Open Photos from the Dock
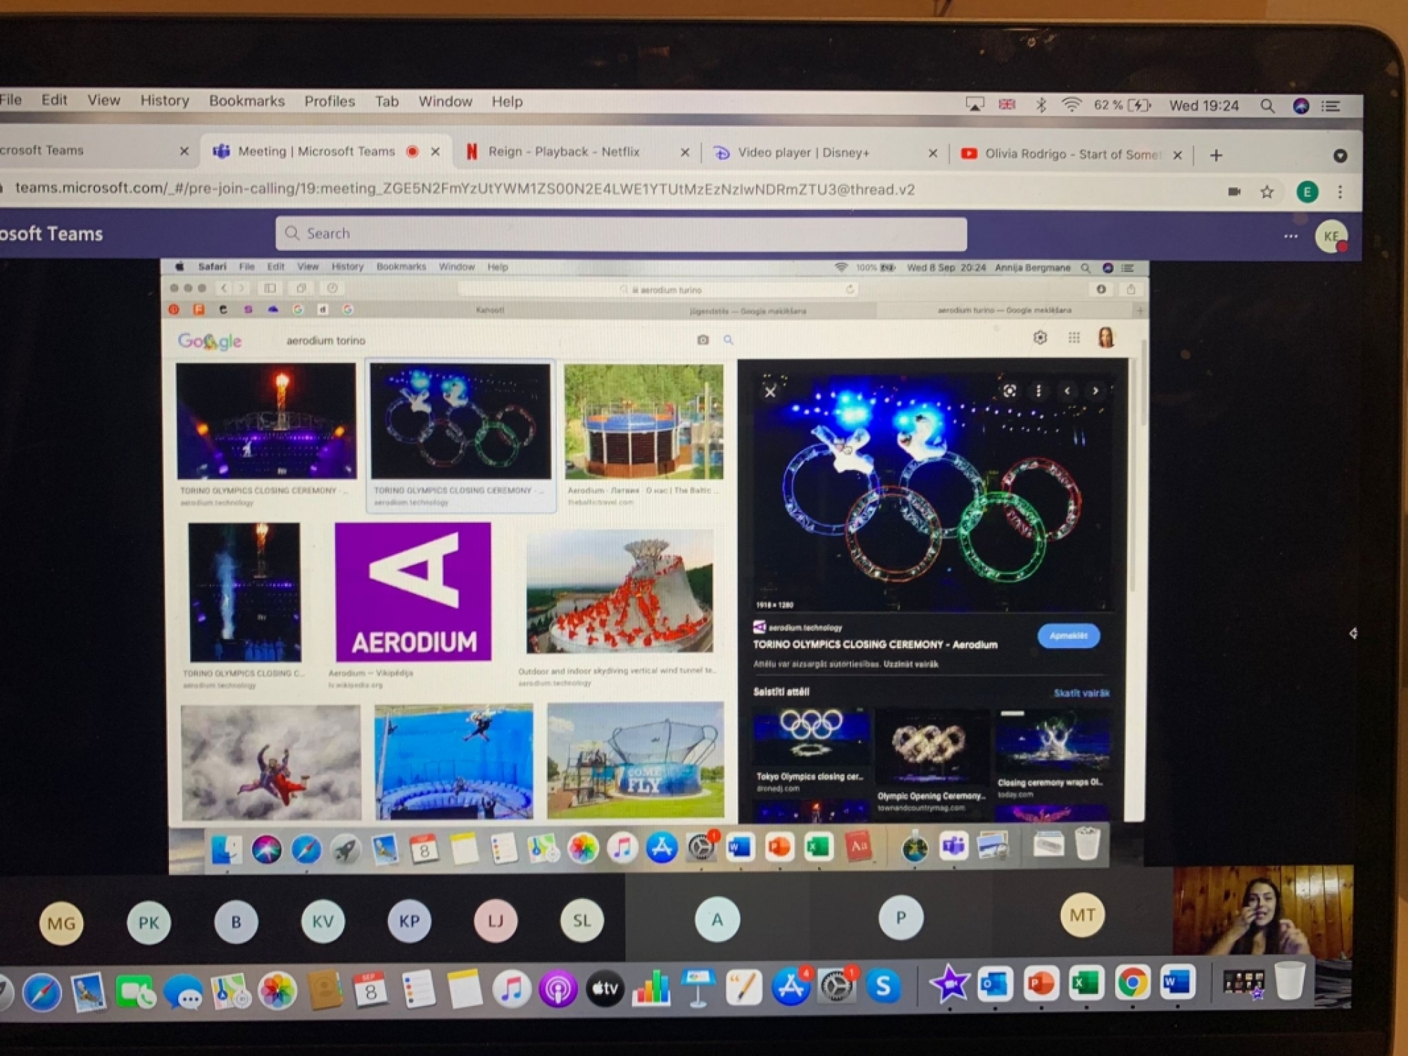This screenshot has height=1056, width=1408. (277, 990)
